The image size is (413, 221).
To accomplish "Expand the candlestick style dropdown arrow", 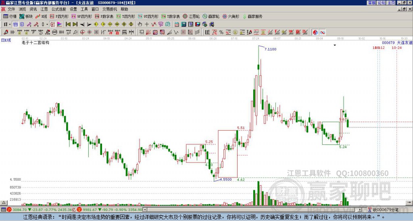I will 47,25.
